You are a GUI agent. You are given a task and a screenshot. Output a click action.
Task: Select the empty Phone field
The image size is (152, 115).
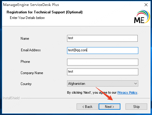(103, 62)
